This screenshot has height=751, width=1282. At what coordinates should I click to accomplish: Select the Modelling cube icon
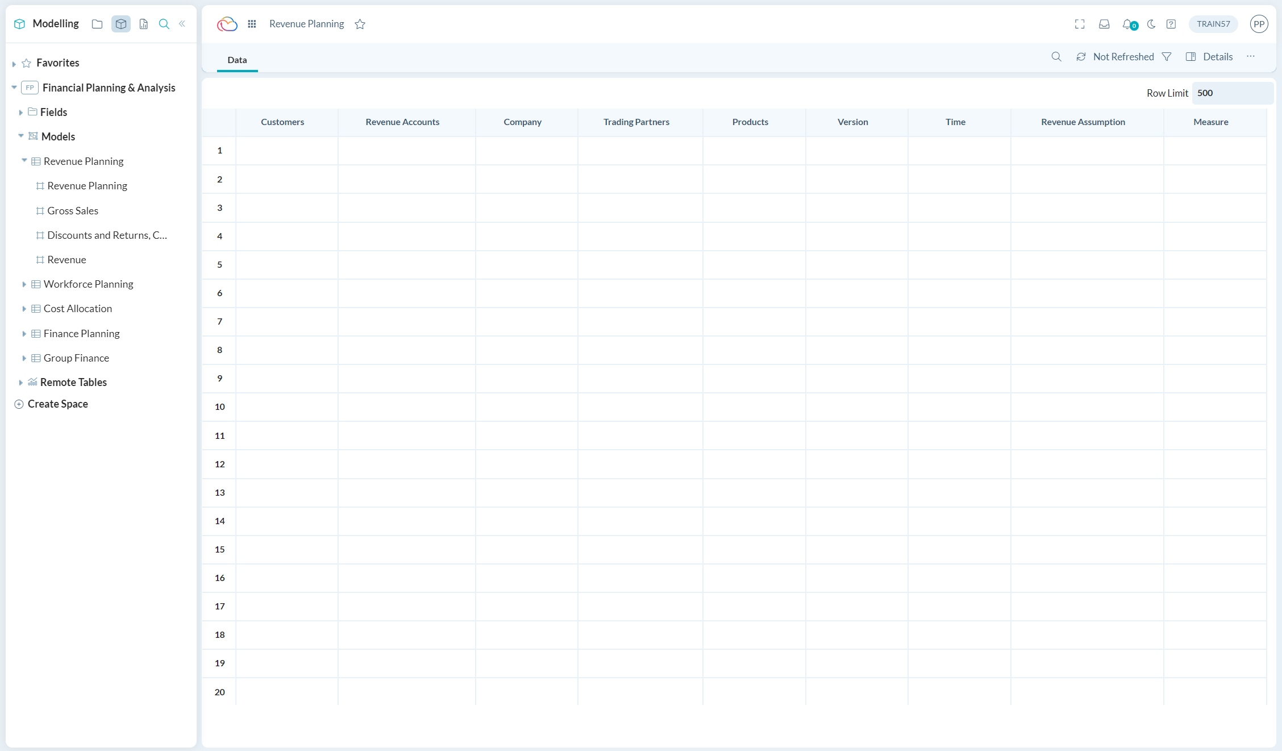pos(120,24)
